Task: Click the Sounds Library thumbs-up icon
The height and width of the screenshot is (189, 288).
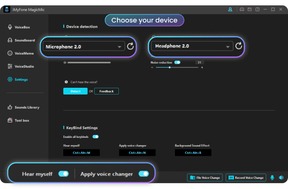Action: (x=10, y=107)
